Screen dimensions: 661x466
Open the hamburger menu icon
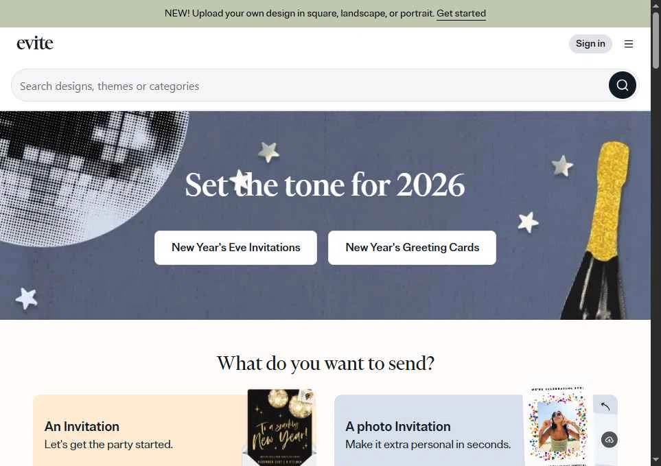(629, 44)
